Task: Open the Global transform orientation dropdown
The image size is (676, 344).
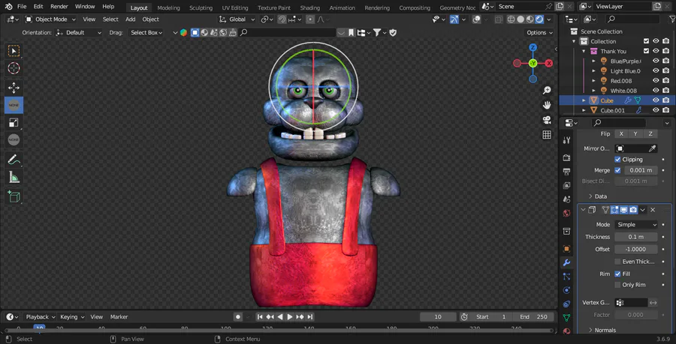Action: pyautogui.click(x=237, y=19)
